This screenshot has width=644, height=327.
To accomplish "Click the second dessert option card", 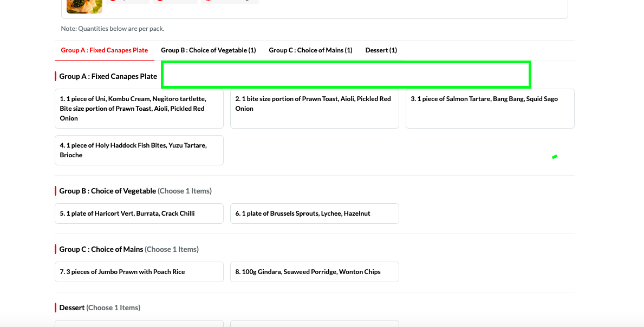I will 314,323.
